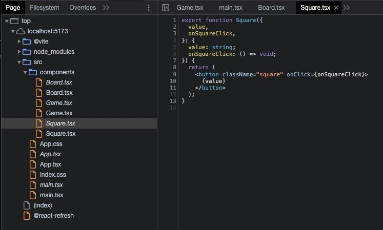This screenshot has height=230, width=383.
Task: Switch to Game.tsx editor tab
Action: point(190,8)
